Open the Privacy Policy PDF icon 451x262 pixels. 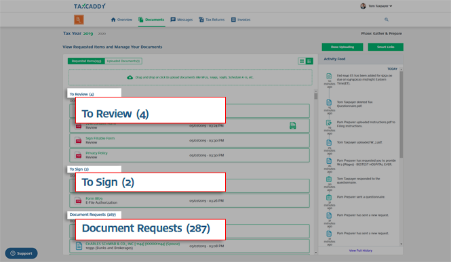coord(78,155)
